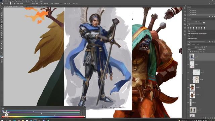The height and width of the screenshot is (121, 215).
Task: Select the Zoom tool
Action: tap(2, 50)
